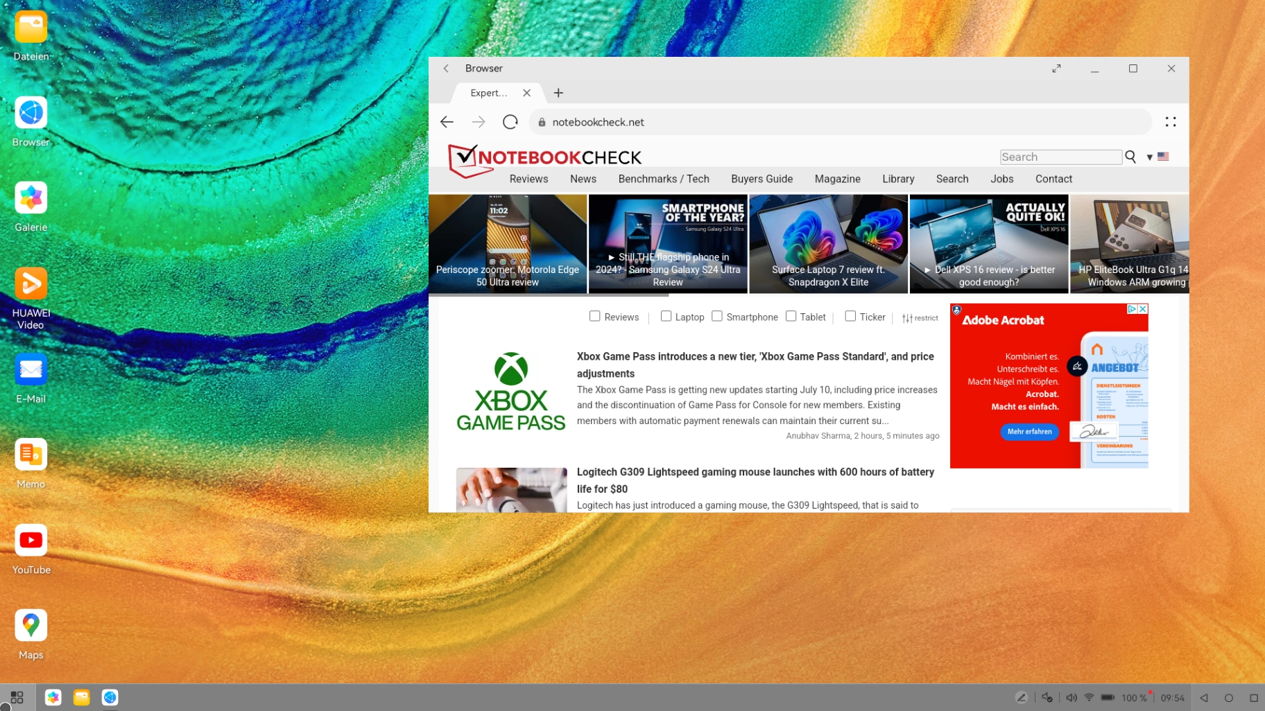Toggle the Reviews filter checkbox
Viewport: 1265px width, 711px height.
pos(594,316)
